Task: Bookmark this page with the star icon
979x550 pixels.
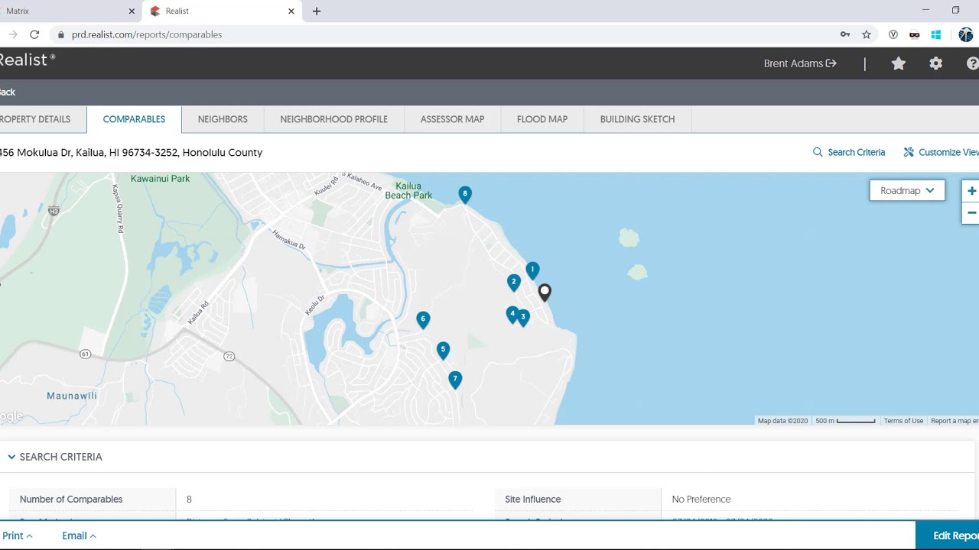Action: (867, 34)
